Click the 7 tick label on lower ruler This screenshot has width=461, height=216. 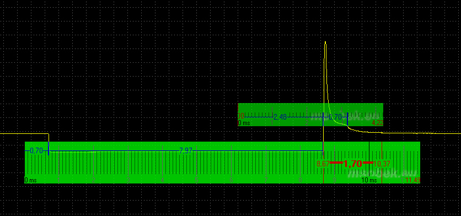coord(265,180)
